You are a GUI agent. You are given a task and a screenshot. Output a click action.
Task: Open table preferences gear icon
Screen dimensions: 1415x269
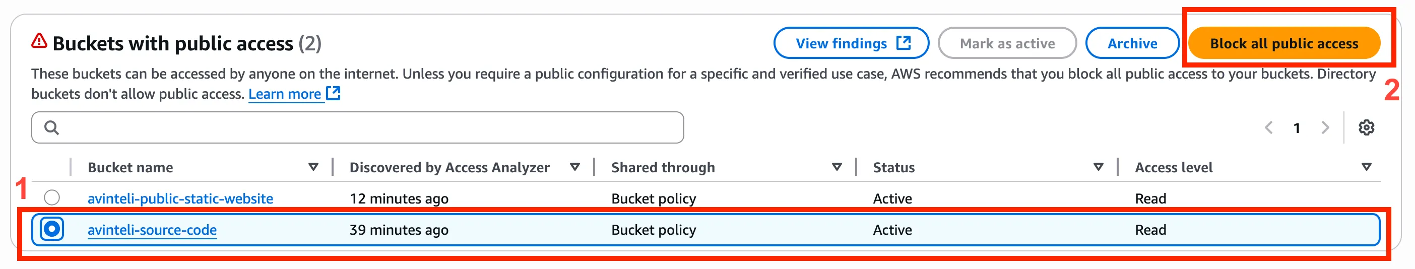click(x=1366, y=127)
